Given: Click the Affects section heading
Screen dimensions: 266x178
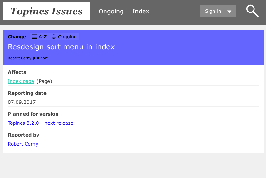Looking at the screenshot, I should coord(17,72).
